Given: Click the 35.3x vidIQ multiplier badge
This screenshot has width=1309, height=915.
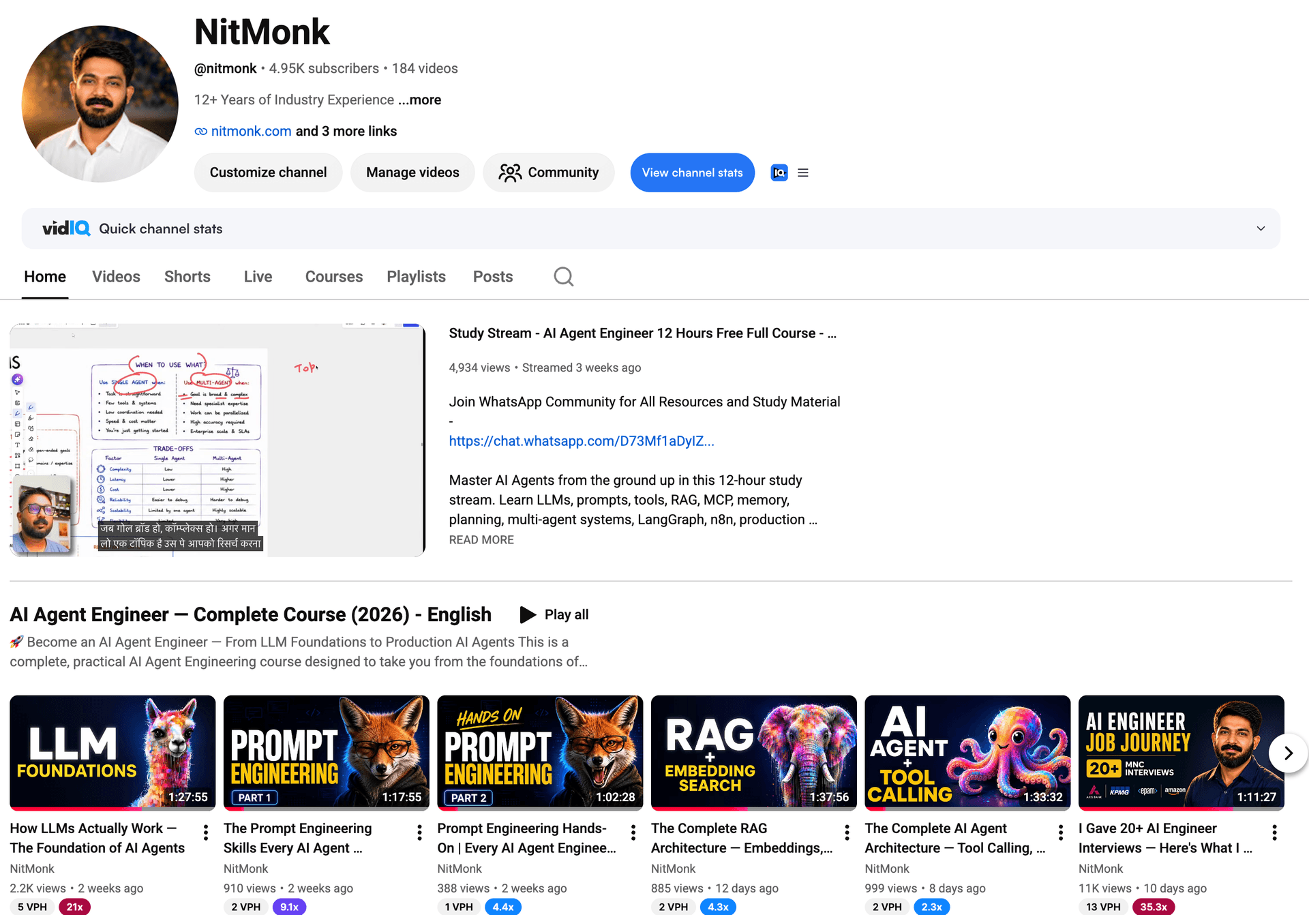Looking at the screenshot, I should [x=1154, y=907].
